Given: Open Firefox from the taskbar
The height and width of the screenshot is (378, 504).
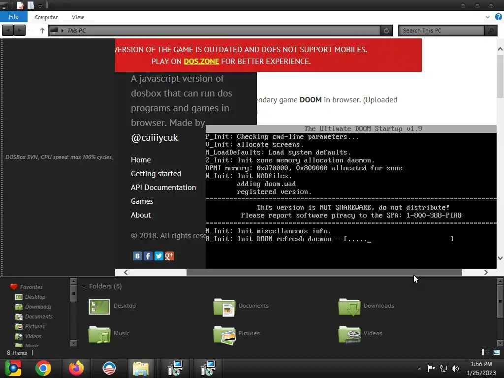Looking at the screenshot, I should point(76,368).
